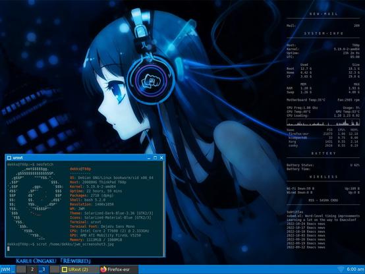The height and width of the screenshot is (274, 365).
Task: Click the show-desktop icon beside JWM button
Action: [x=13, y=270]
